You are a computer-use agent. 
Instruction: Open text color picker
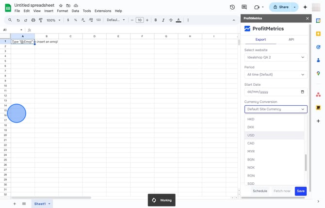(179, 20)
